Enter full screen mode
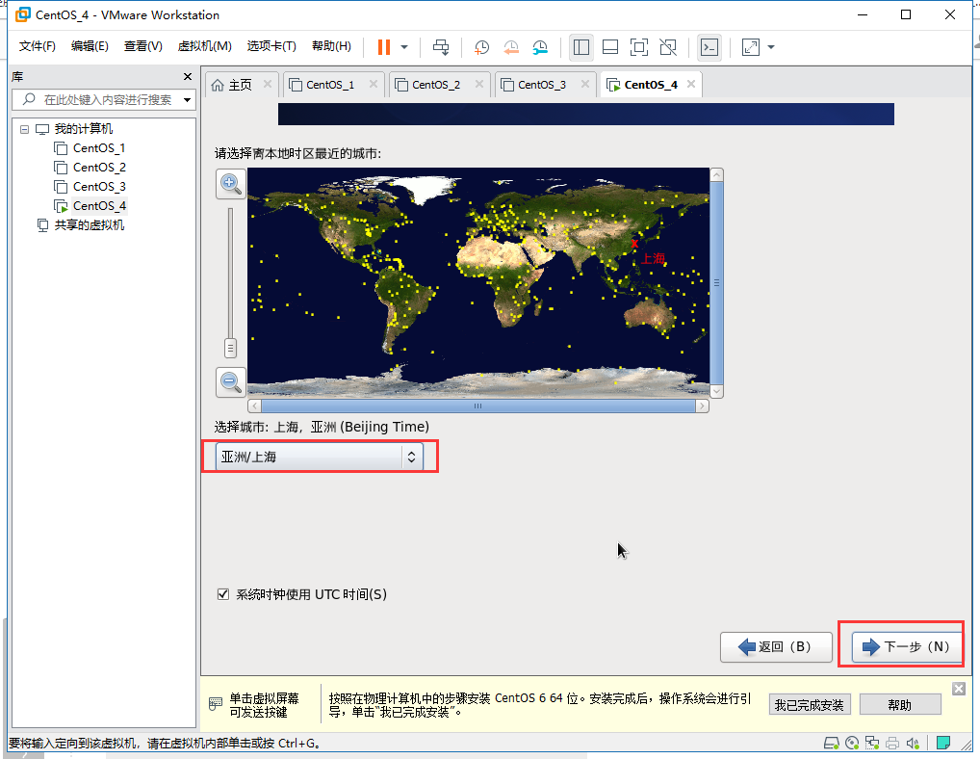 [x=639, y=47]
